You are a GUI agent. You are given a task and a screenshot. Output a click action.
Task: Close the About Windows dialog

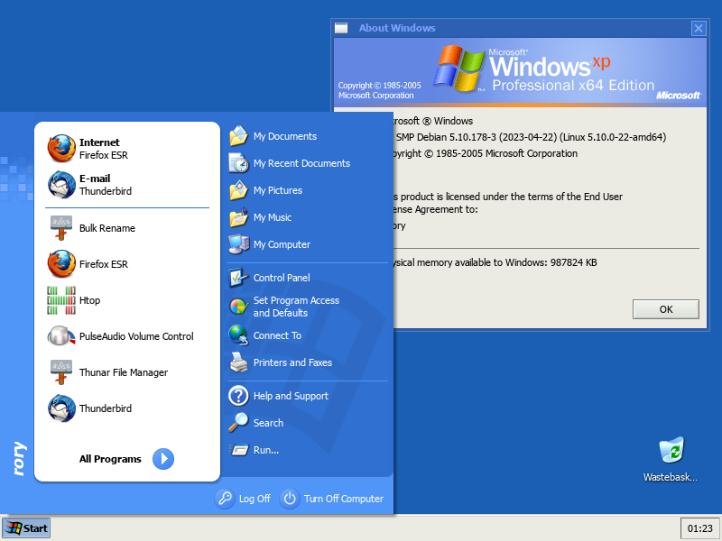click(x=699, y=29)
